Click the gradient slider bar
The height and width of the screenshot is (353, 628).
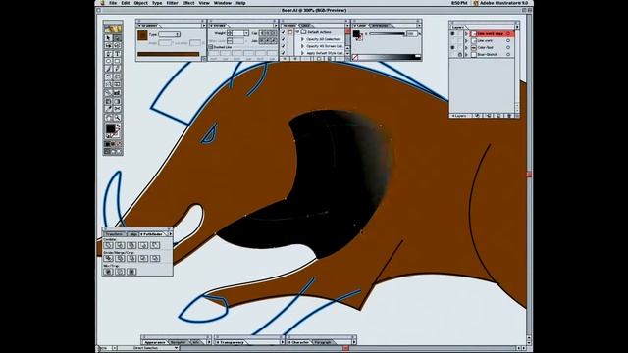click(x=168, y=54)
